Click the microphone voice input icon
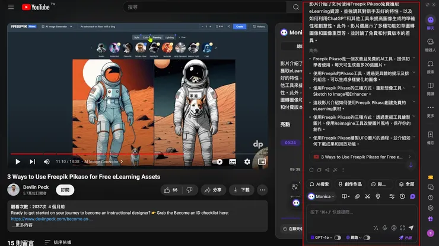Viewport: 439px width, 246px height. pyautogui.click(x=384, y=228)
